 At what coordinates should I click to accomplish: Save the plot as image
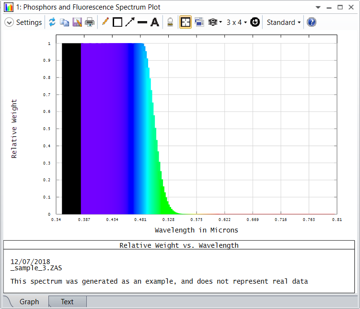coord(77,22)
